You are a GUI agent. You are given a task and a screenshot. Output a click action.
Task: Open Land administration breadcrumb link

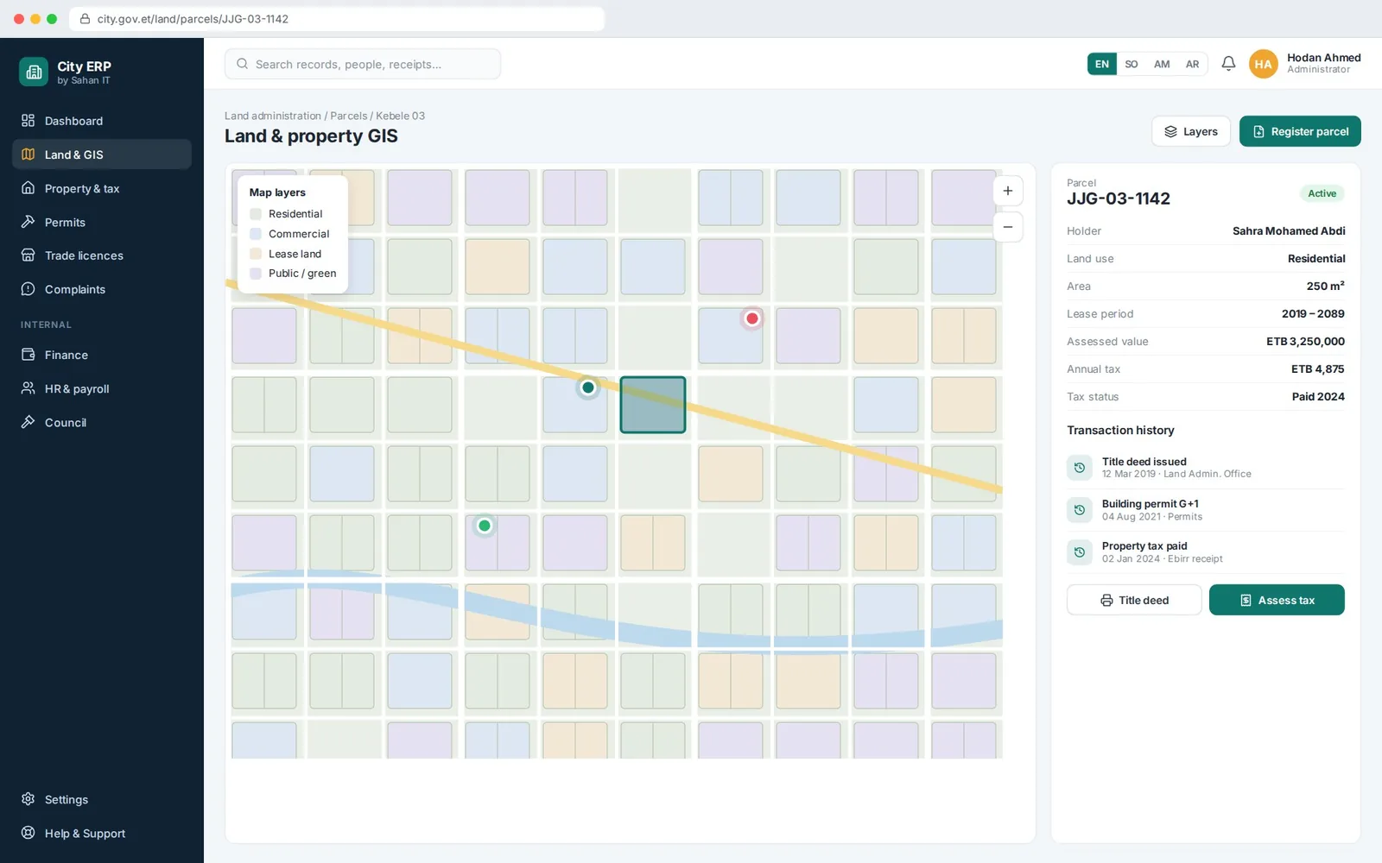click(273, 116)
